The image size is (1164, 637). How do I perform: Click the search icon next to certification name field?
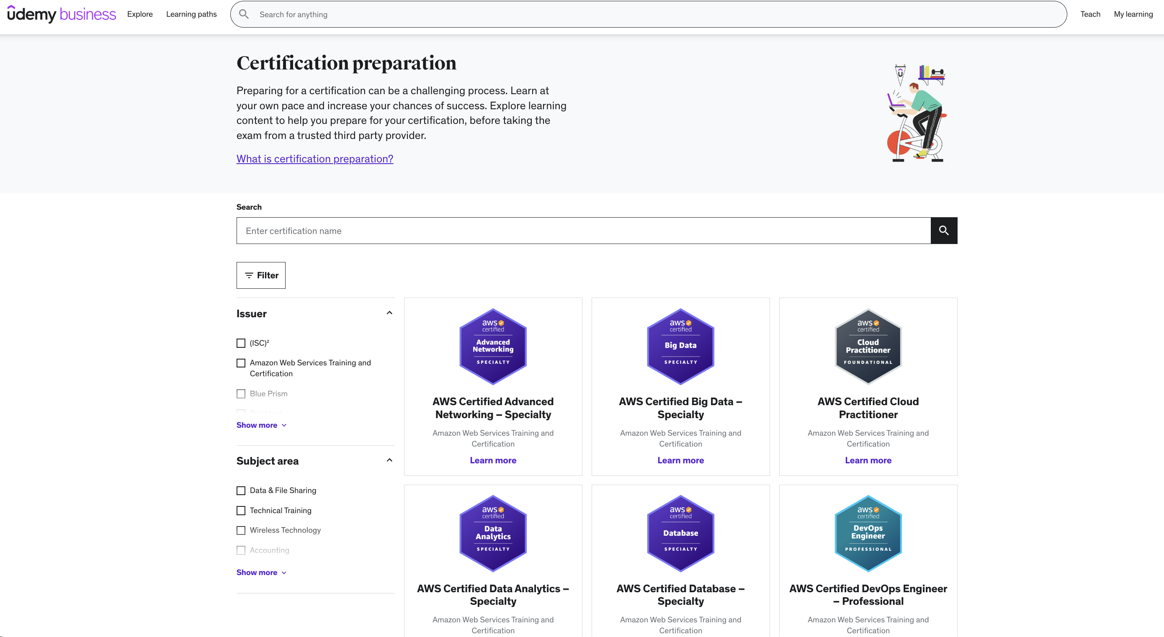click(x=944, y=231)
